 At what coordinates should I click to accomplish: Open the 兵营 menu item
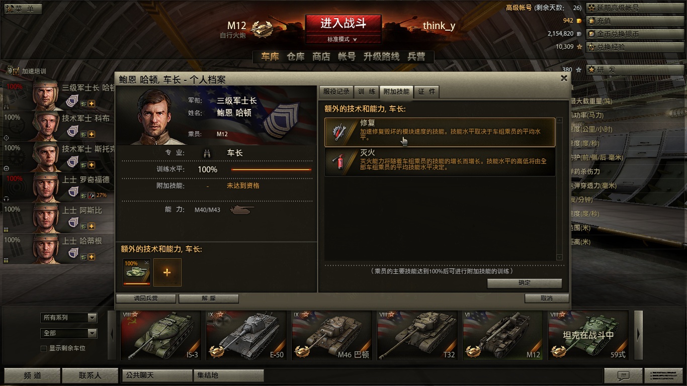416,57
